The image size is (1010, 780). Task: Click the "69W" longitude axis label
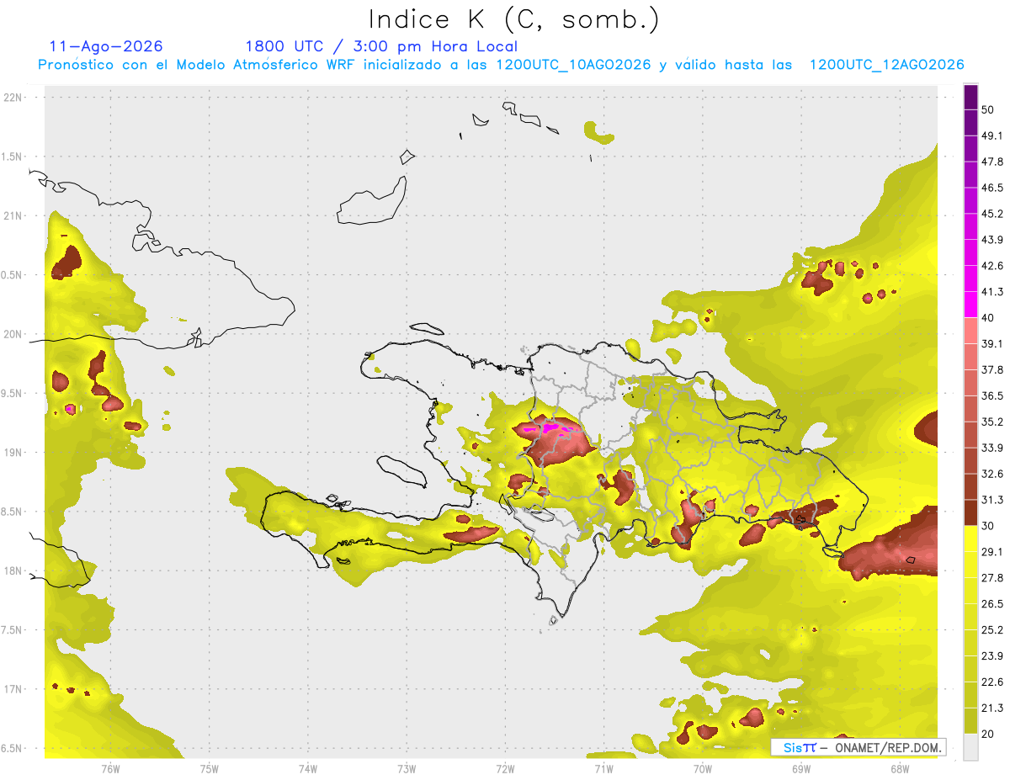[x=800, y=768]
